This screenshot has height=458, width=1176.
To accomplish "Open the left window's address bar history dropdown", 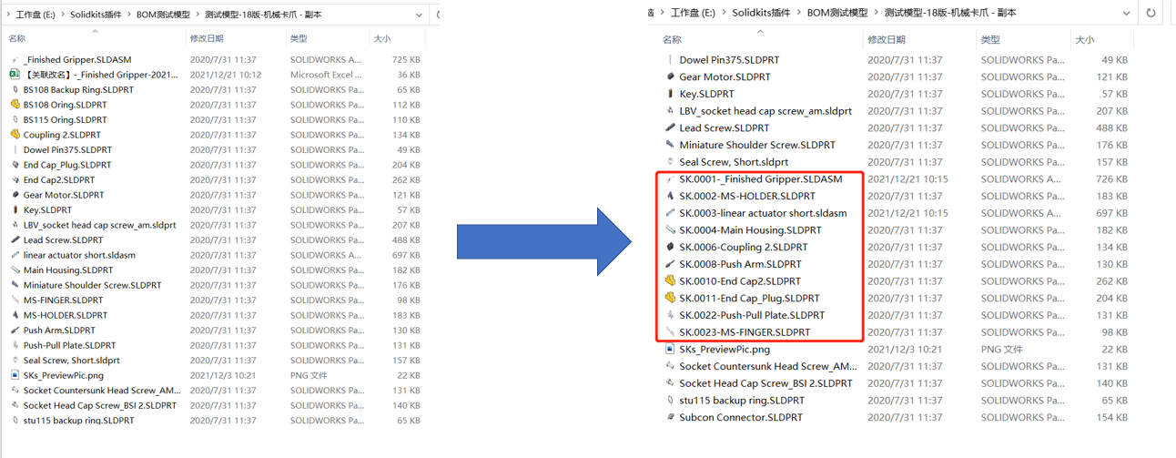I will [419, 15].
